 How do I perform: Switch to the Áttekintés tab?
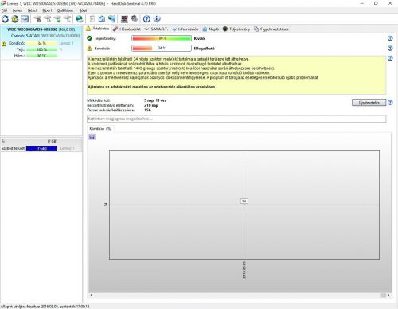click(98, 29)
